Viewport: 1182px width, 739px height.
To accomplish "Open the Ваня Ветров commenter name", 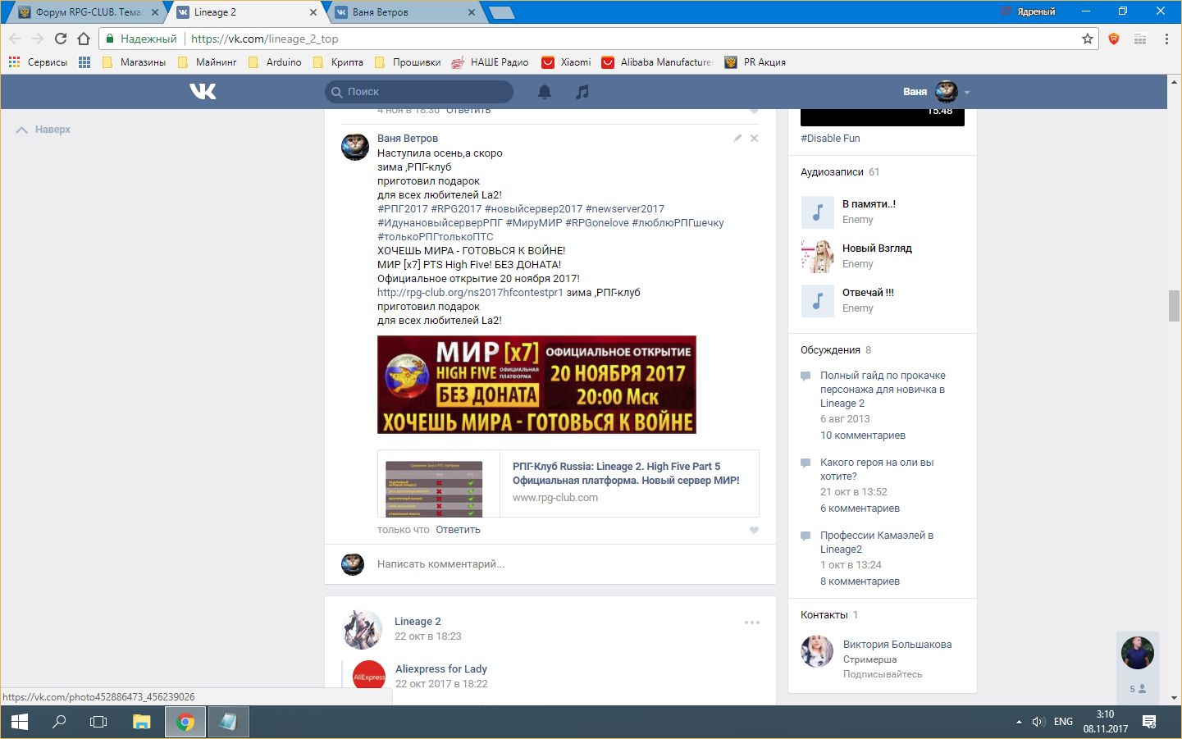I will coord(408,139).
